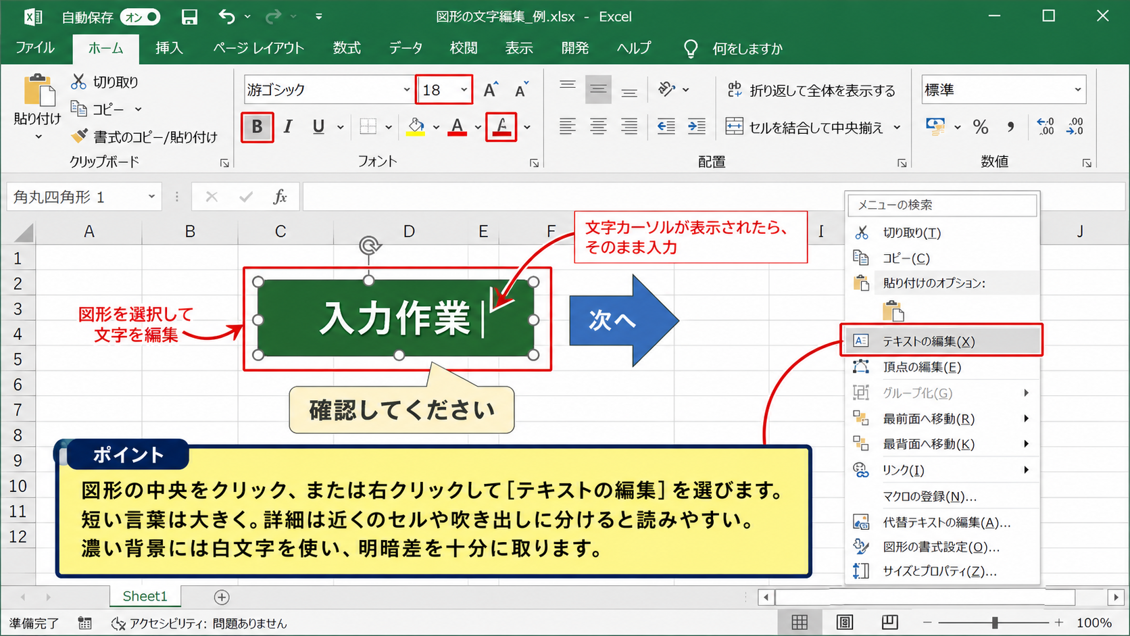Image resolution: width=1130 pixels, height=636 pixels.
Task: Switch to Normal view in status bar
Action: point(800,622)
